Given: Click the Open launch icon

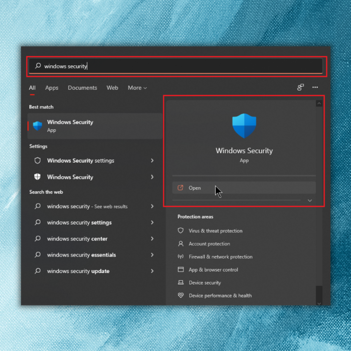Looking at the screenshot, I should point(180,188).
